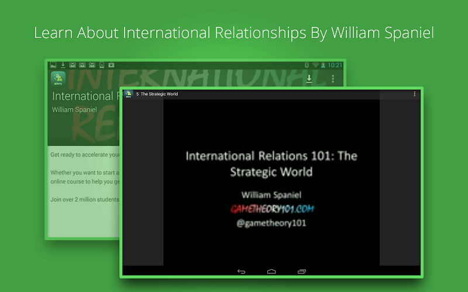
Task: Tap the Android back navigation button
Action: 241,272
